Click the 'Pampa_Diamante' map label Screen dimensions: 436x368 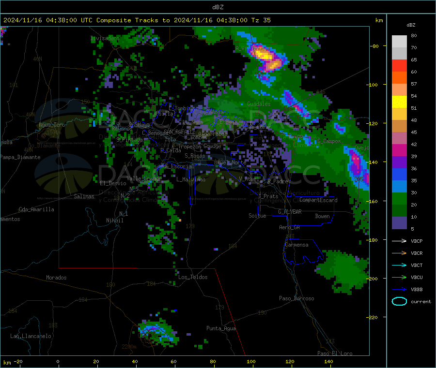20,157
